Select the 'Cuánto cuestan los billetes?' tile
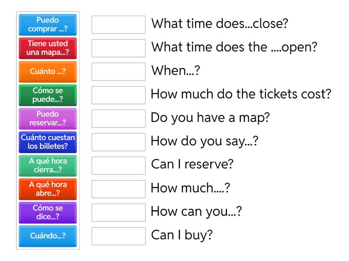349x261 pixels. [x=48, y=142]
